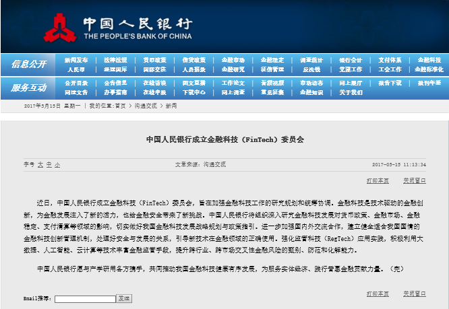
Task: Click 新闻 in breadcrumb
Action: [x=171, y=106]
